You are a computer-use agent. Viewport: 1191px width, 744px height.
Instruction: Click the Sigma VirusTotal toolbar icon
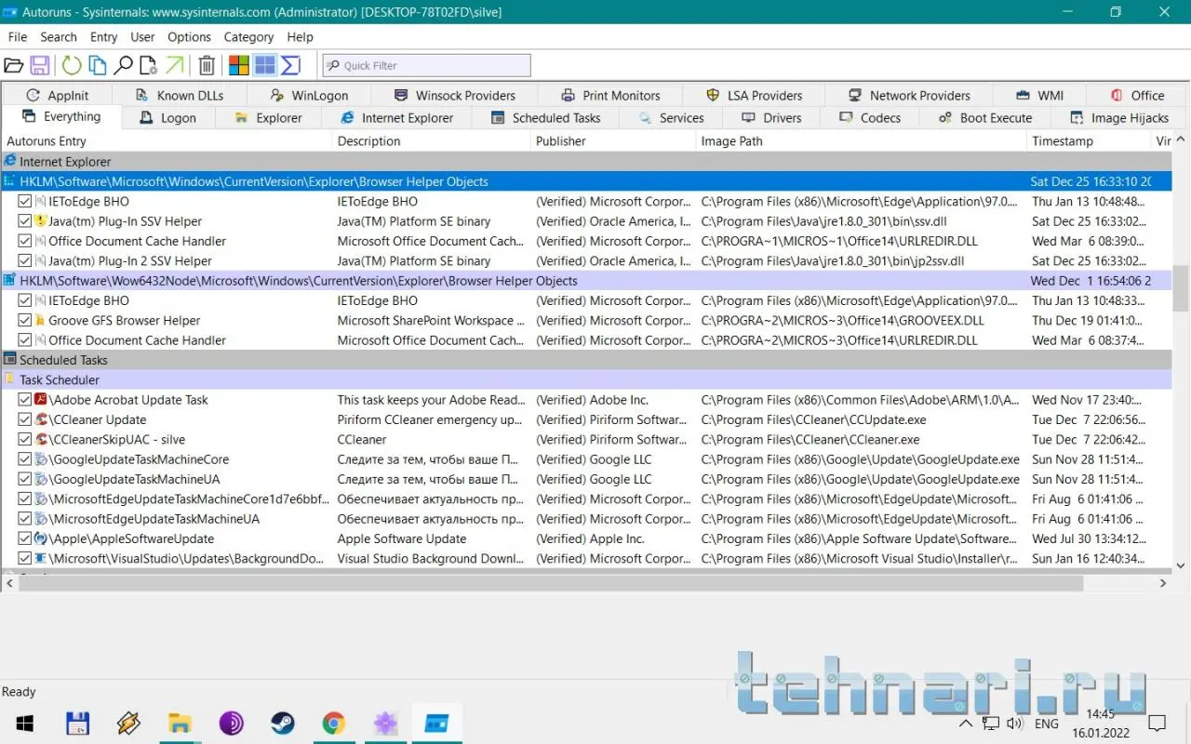point(291,65)
